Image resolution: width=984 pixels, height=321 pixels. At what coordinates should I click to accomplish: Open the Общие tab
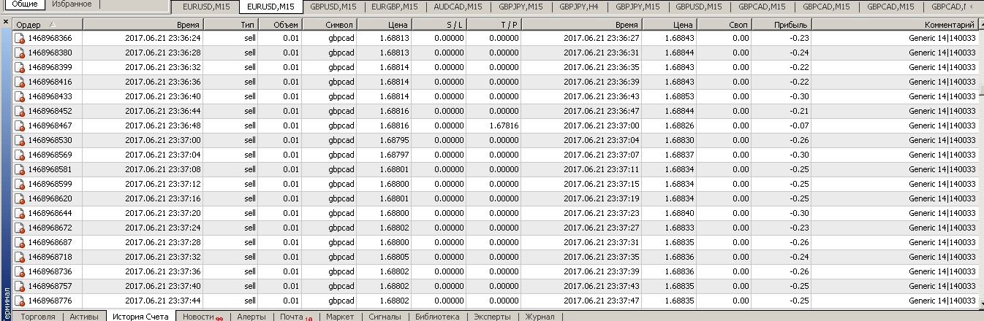24,4
